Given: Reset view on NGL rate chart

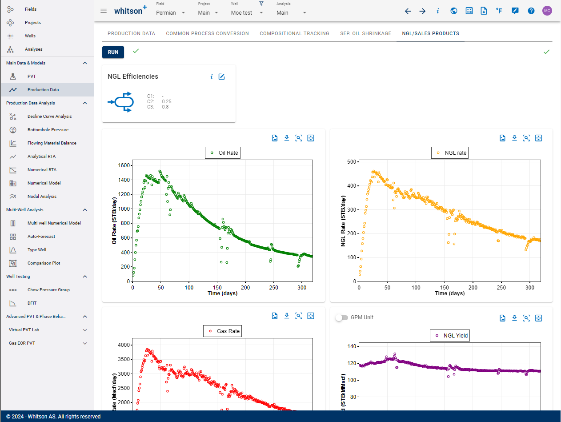Looking at the screenshot, I should coord(538,138).
